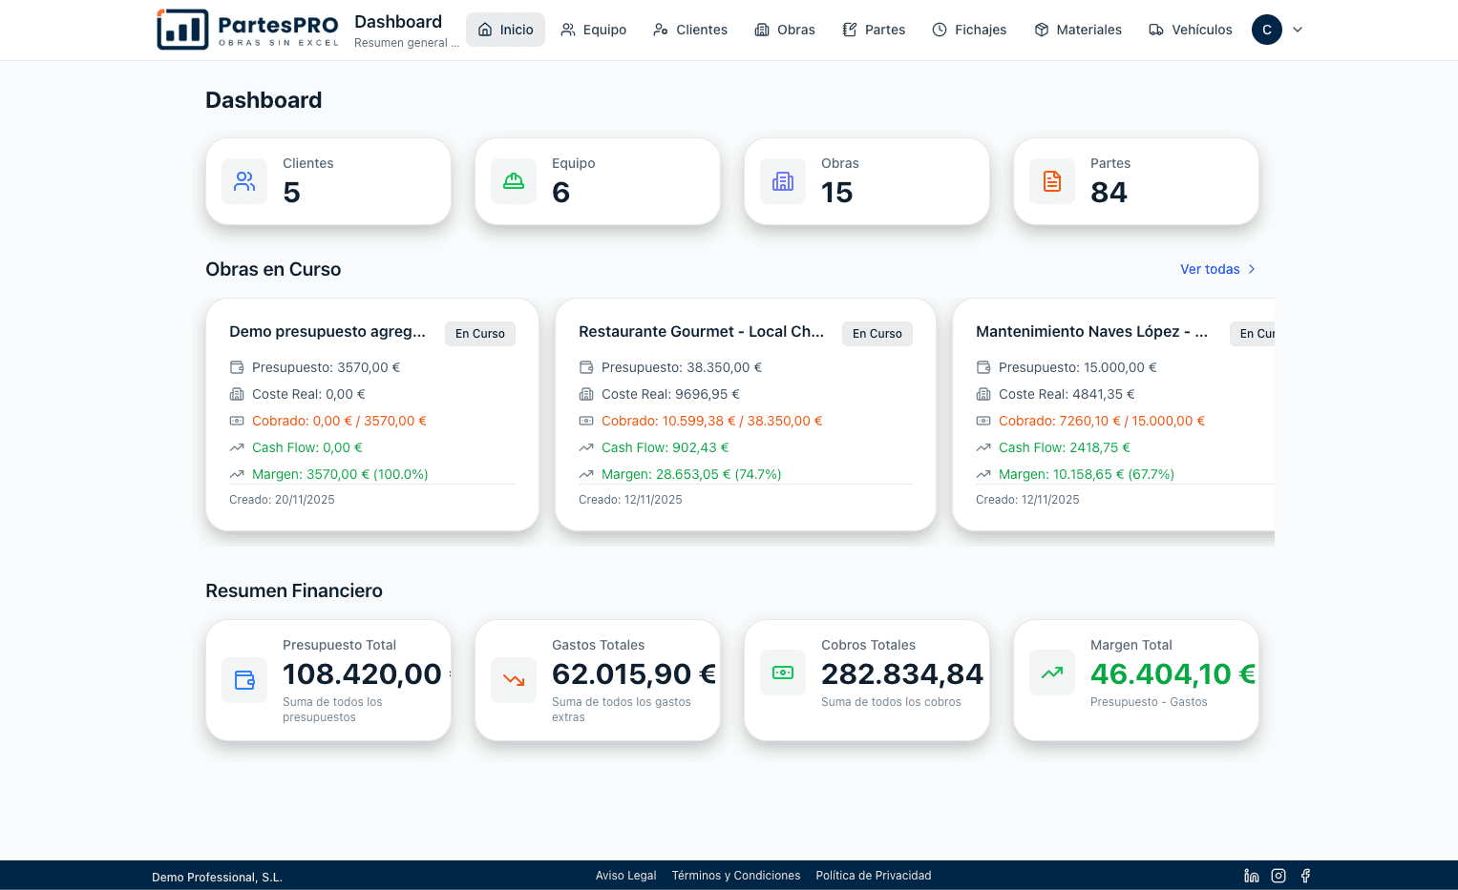Select the Equipo helmet icon in the navbar

(x=567, y=30)
